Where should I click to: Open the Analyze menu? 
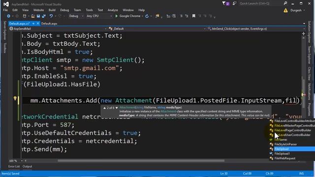113,10
